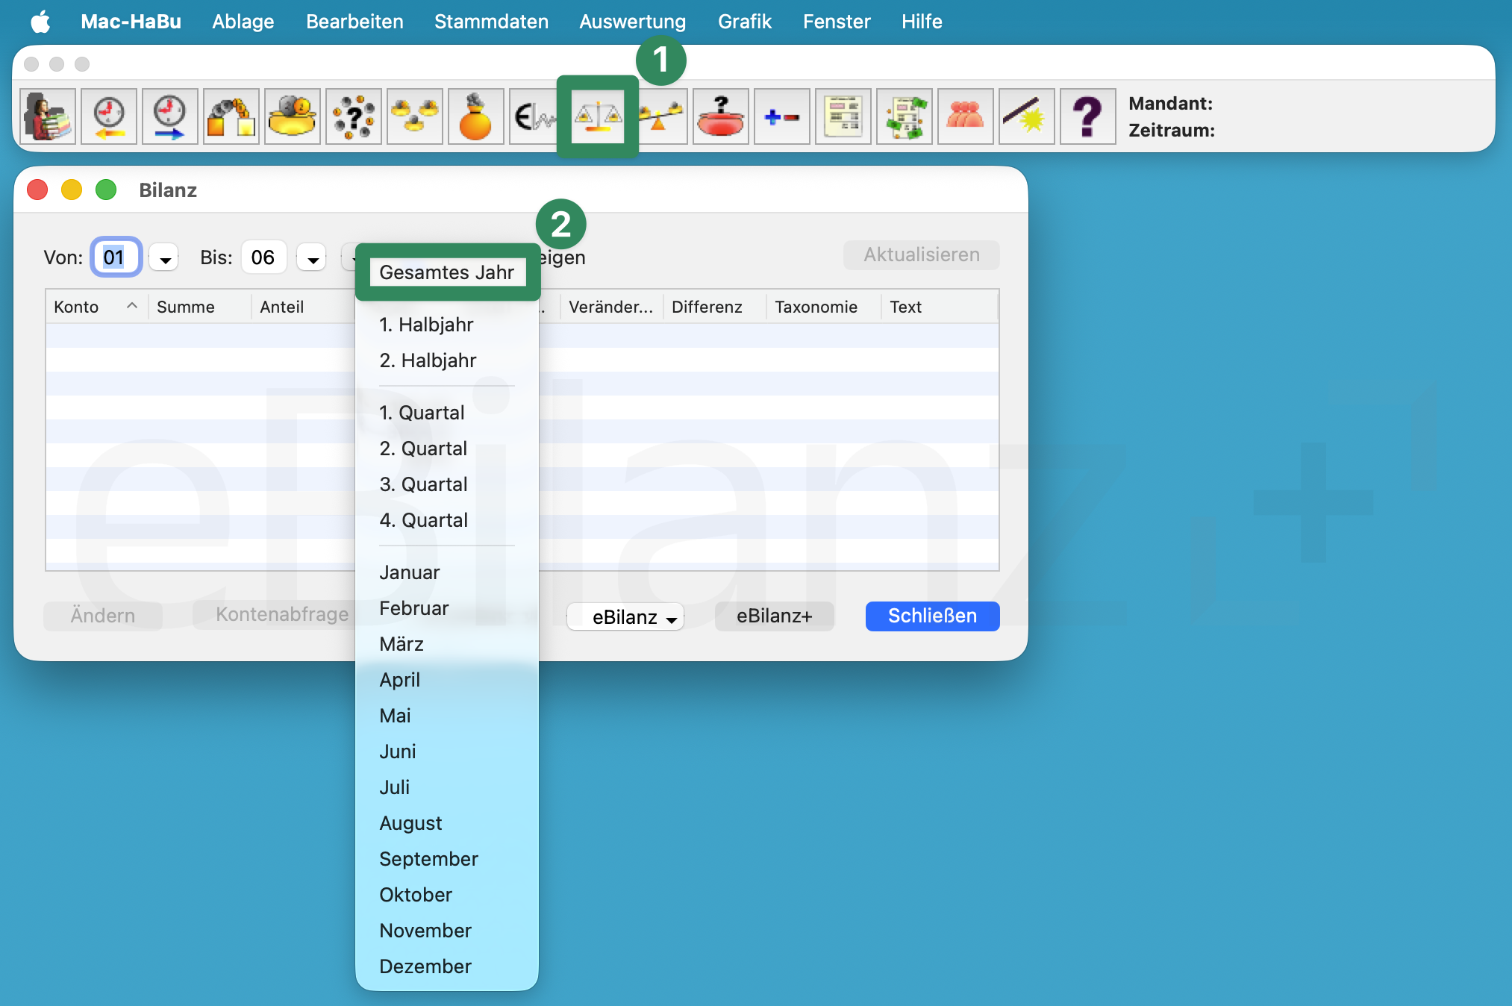This screenshot has height=1006, width=1512.
Task: Click the orange money bag icon
Action: pos(476,116)
